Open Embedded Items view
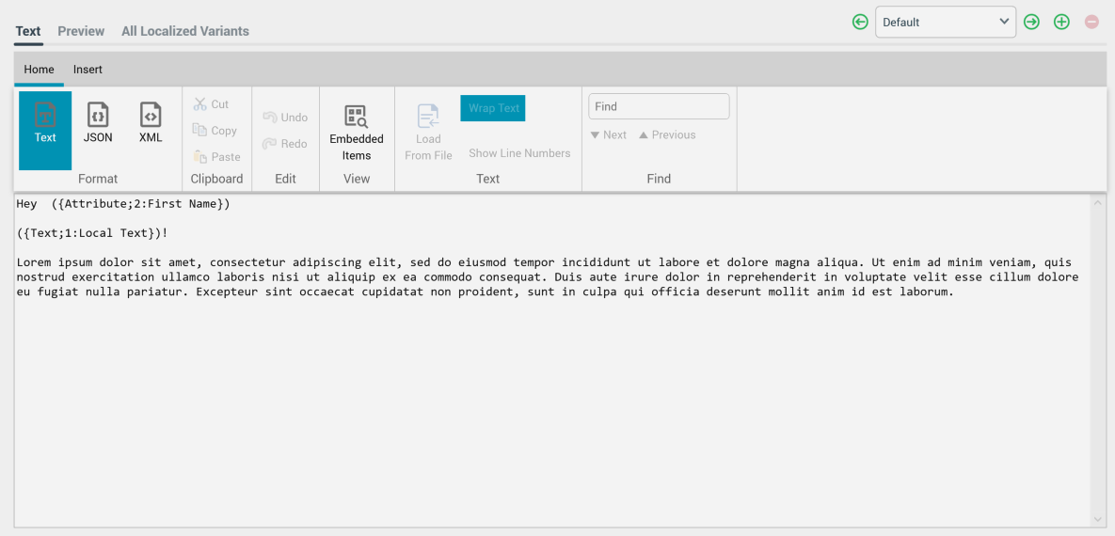The width and height of the screenshot is (1115, 536). click(x=357, y=118)
